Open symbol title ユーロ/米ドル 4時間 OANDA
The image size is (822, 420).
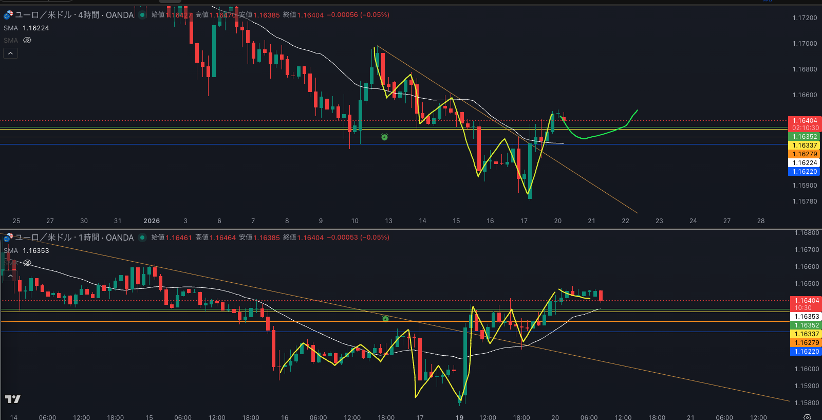(x=74, y=15)
